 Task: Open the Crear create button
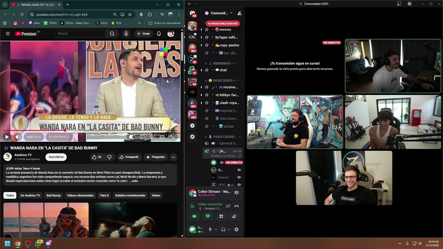coord(143,34)
